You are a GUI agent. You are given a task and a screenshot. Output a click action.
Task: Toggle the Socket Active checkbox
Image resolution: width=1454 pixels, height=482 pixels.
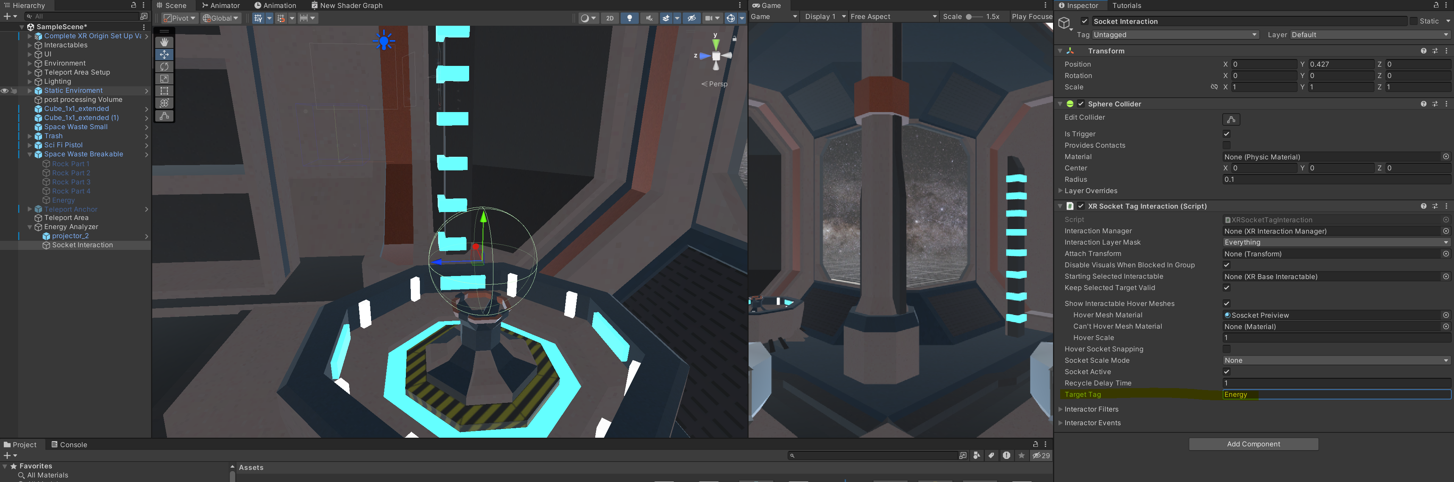pos(1226,372)
